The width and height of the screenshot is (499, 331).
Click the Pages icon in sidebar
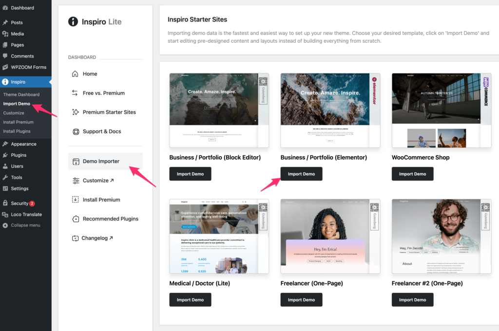5,45
